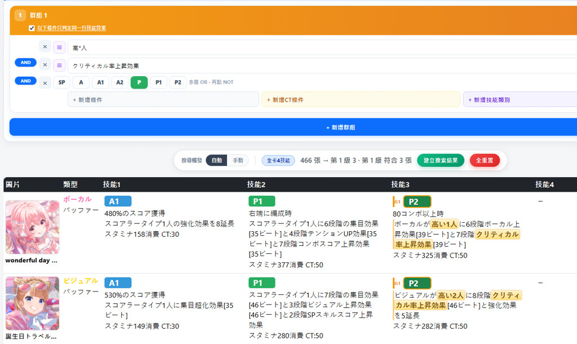Image resolution: width=577 pixels, height=344 pixels.
Task: Click the + 新增技能類別 button
Action: coord(520,99)
